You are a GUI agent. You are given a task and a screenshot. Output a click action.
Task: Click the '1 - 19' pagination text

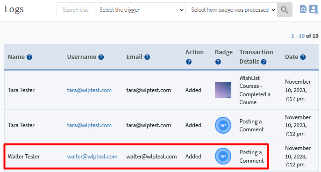298,36
